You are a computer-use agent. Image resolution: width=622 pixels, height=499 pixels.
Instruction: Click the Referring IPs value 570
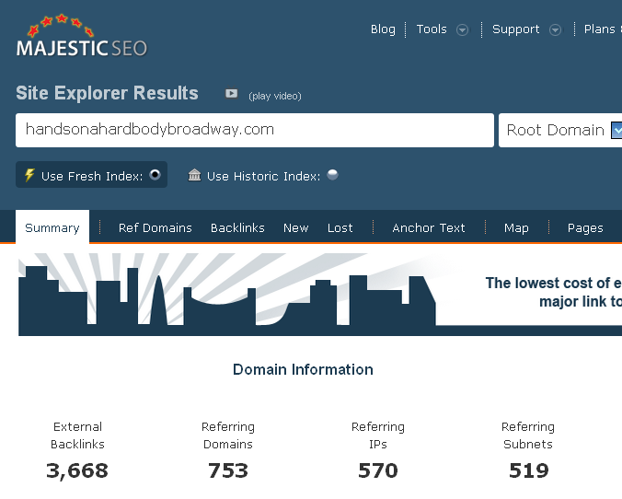pyautogui.click(x=378, y=470)
